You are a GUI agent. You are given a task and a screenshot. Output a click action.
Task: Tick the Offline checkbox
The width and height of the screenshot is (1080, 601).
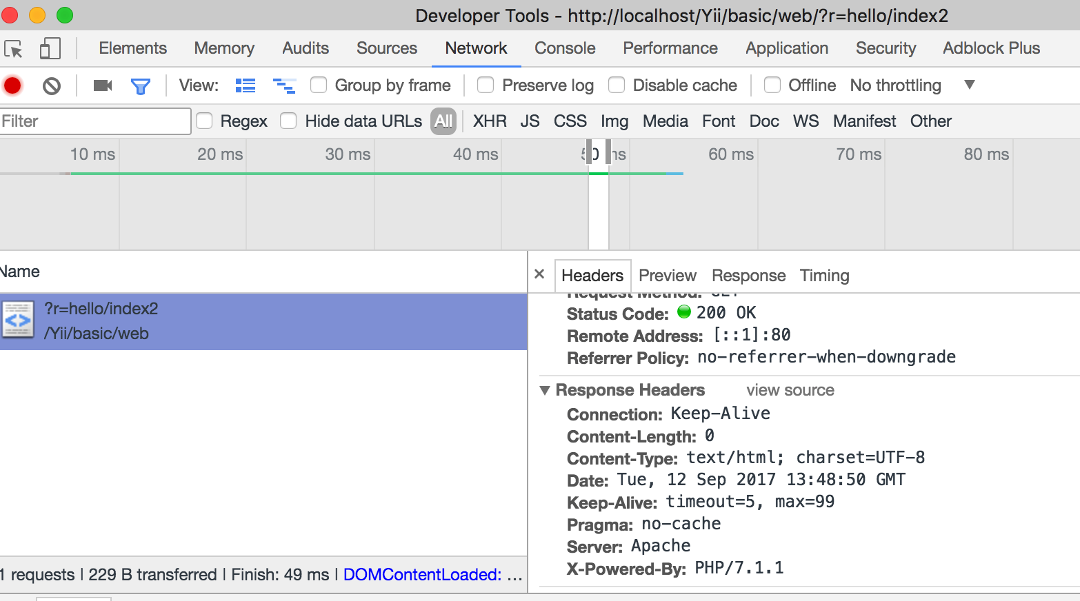click(x=772, y=85)
